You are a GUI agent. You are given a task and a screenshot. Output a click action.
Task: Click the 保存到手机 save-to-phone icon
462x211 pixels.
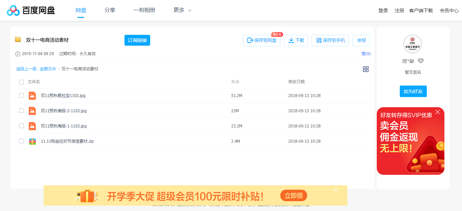click(319, 40)
